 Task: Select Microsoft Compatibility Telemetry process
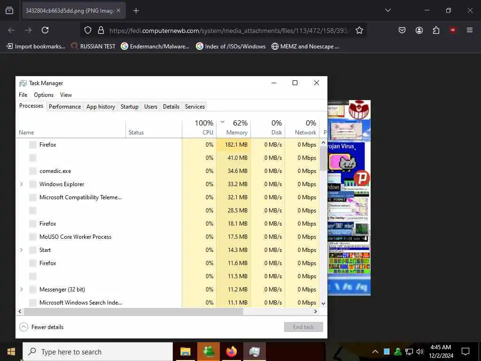[168, 197]
